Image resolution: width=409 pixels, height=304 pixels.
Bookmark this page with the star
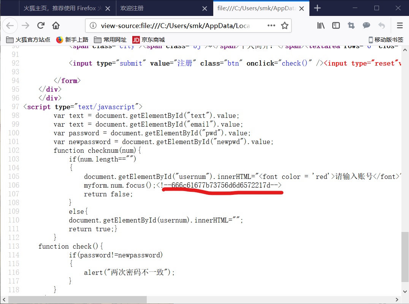[x=285, y=25]
